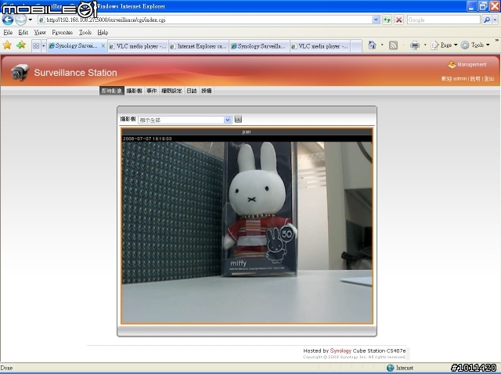
Task: Open the search provider dropdown arrow
Action: (495, 20)
